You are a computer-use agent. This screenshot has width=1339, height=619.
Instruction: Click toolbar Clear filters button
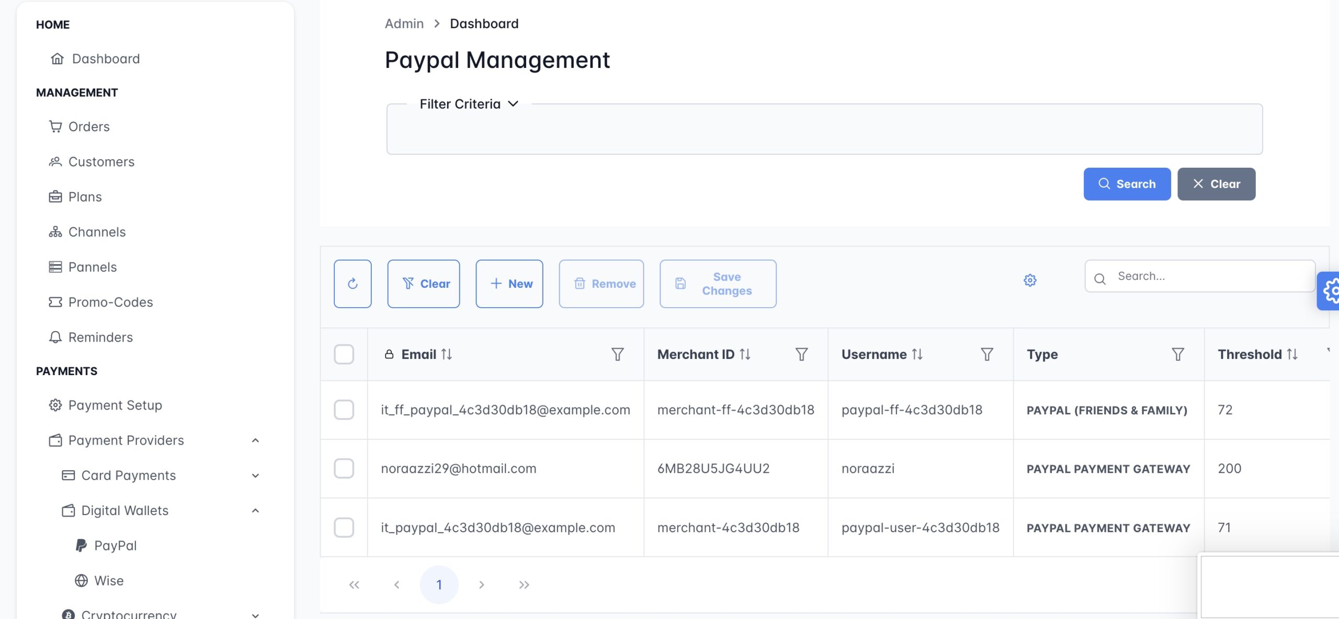pyautogui.click(x=424, y=284)
